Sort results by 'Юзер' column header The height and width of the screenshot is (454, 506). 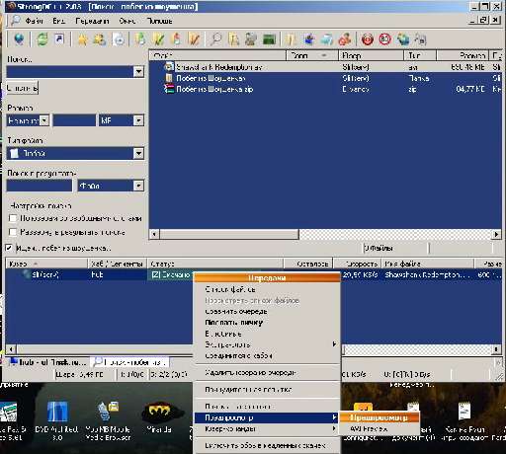coord(371,55)
